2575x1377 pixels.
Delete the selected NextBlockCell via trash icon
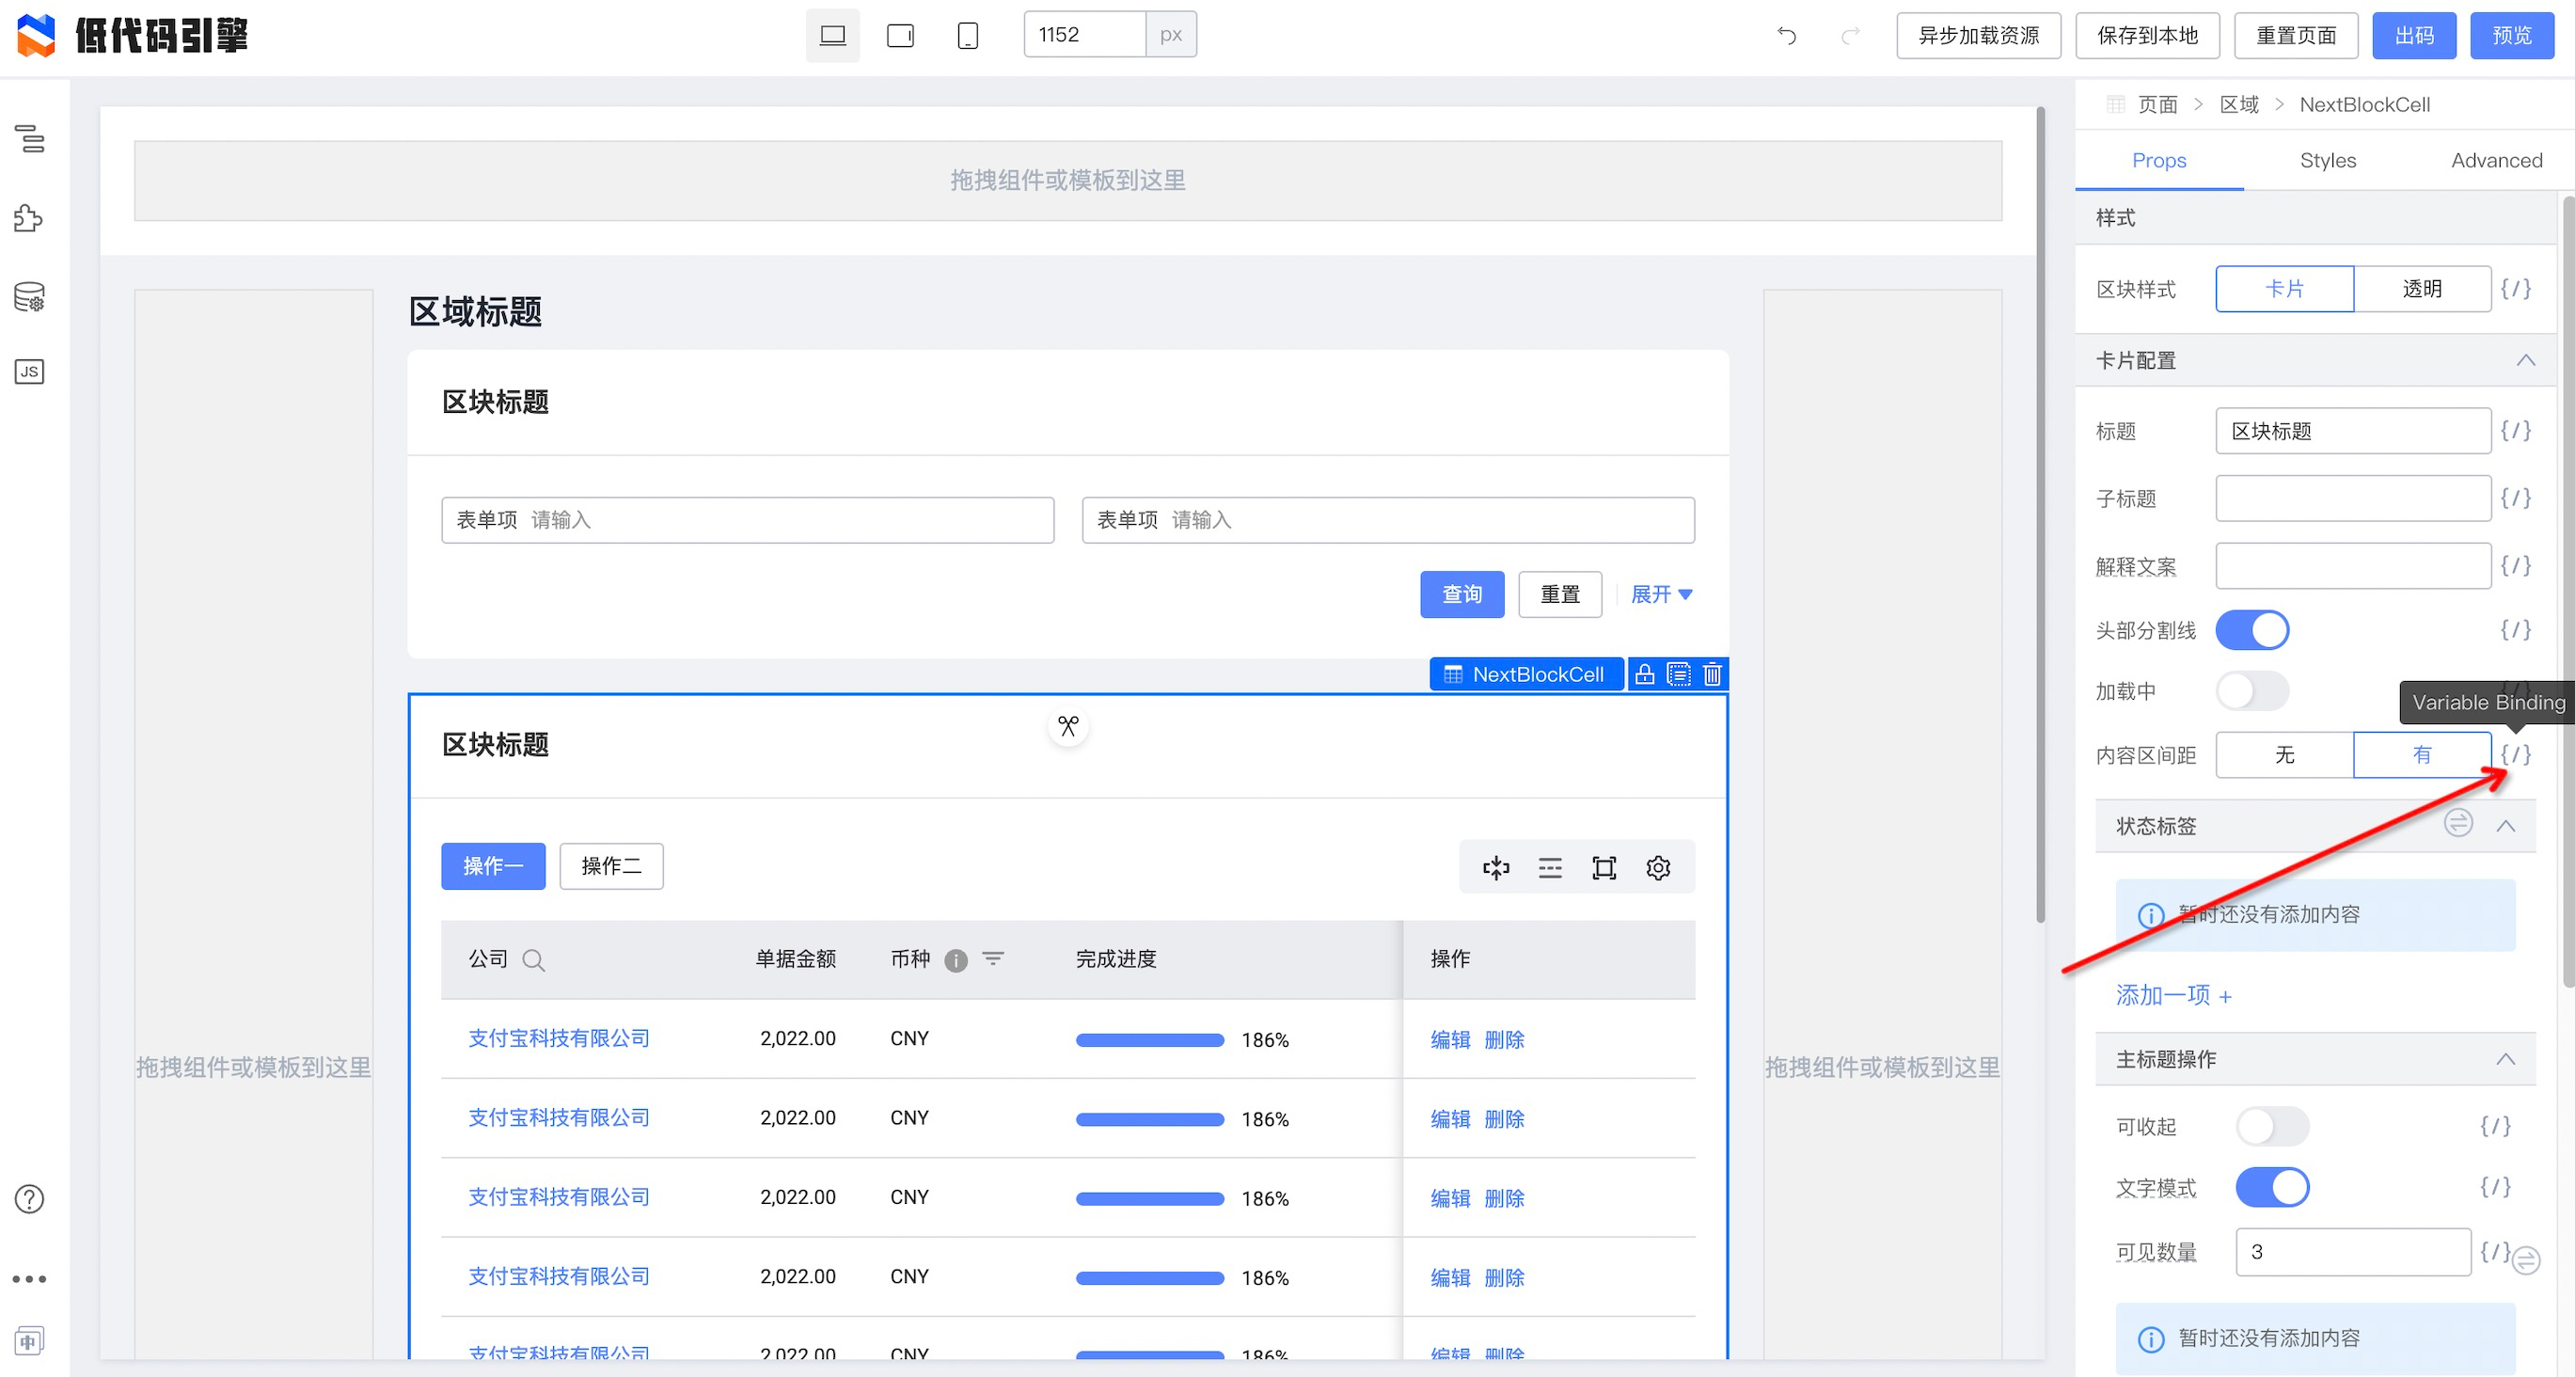[1713, 674]
